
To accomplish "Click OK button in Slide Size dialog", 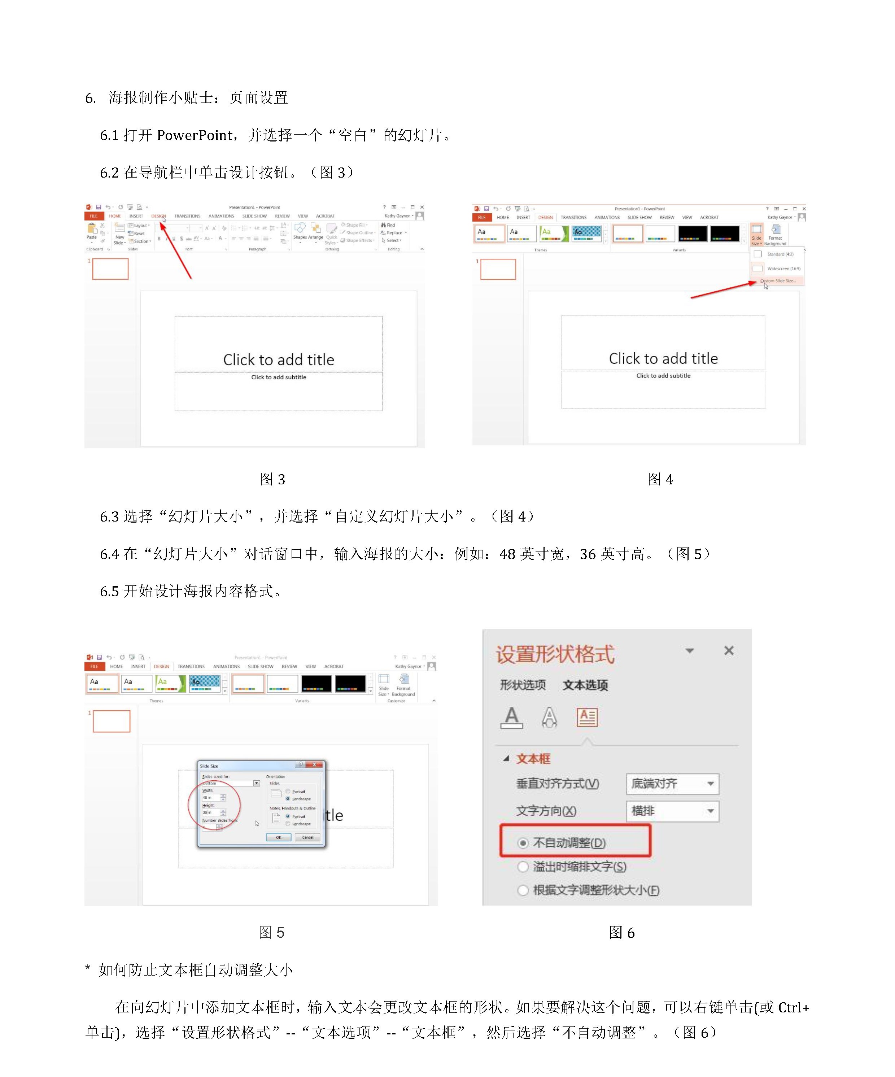I will click(279, 837).
